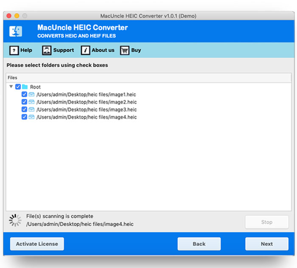Click the file icon beside image1.heic
The image size is (297, 268).
pos(31,94)
